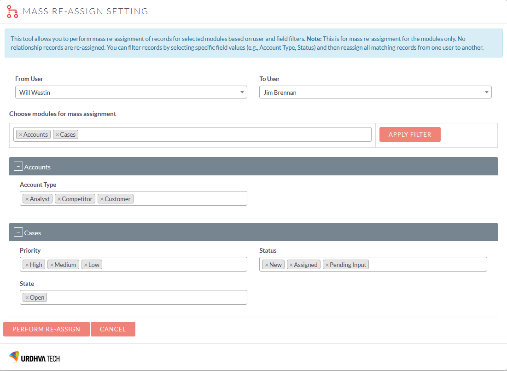Click the Cancel button
The height and width of the screenshot is (371, 507).
coord(113,329)
